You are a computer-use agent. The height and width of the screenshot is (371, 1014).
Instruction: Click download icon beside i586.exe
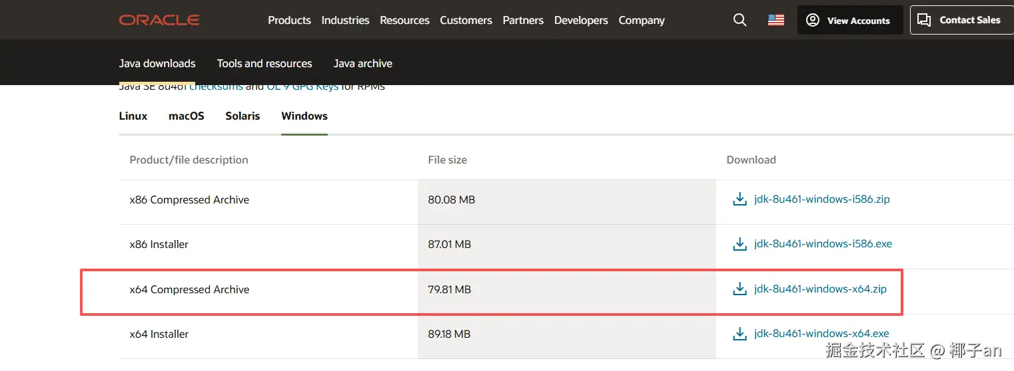pyautogui.click(x=740, y=244)
